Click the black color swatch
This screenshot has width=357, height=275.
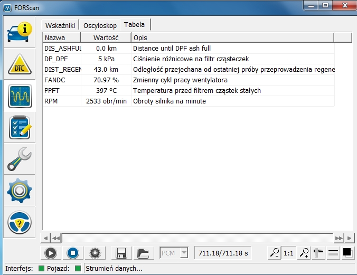pos(347,253)
